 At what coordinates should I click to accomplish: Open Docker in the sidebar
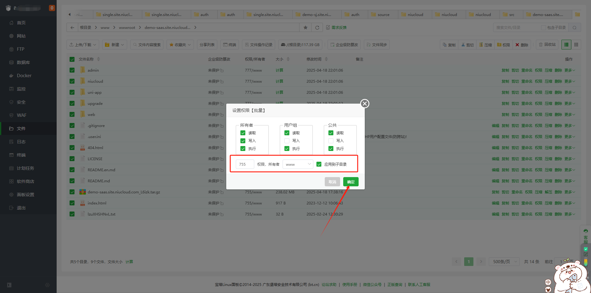(x=24, y=76)
